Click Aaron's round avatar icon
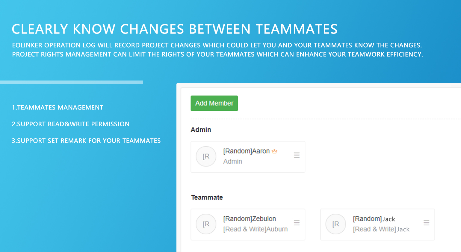Image resolution: width=461 pixels, height=252 pixels. point(206,156)
